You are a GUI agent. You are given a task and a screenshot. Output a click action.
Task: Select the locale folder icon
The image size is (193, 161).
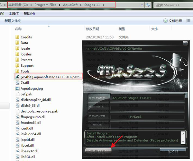tap(17, 48)
